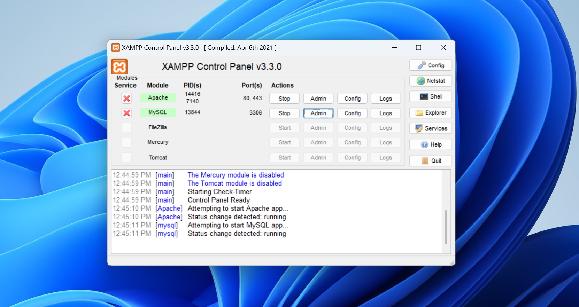Image resolution: width=579 pixels, height=307 pixels.
Task: Click the XAMPP logo in the panel header
Action: click(x=119, y=66)
